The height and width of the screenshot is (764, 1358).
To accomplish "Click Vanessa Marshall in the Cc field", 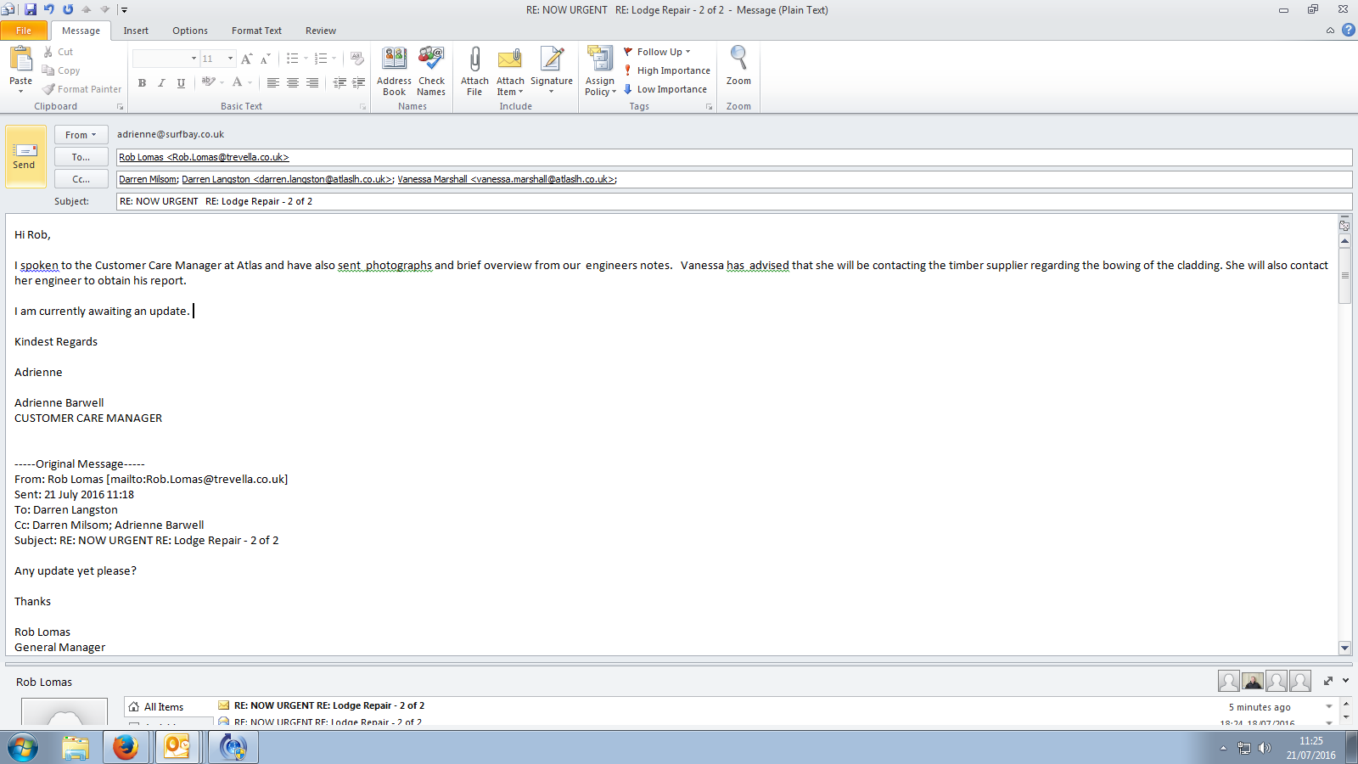I will point(507,179).
